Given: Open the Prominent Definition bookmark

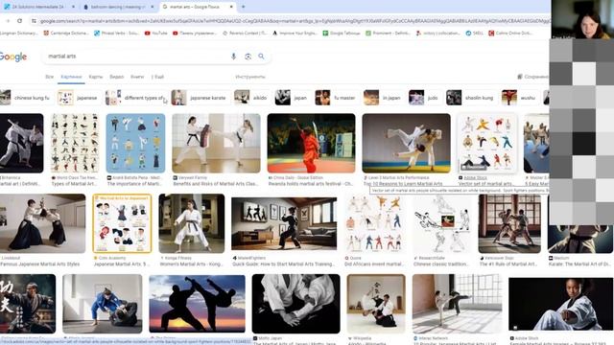Looking at the screenshot, I should pyautogui.click(x=388, y=34).
